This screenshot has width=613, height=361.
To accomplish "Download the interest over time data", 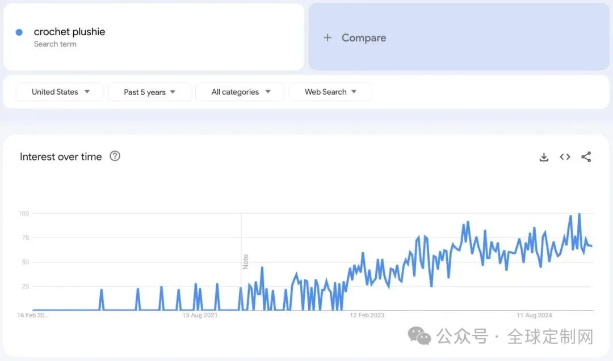I will [544, 157].
